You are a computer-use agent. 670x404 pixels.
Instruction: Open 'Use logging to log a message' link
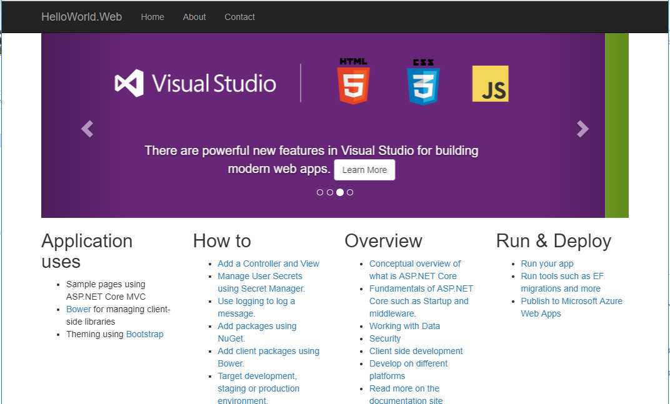click(x=256, y=307)
